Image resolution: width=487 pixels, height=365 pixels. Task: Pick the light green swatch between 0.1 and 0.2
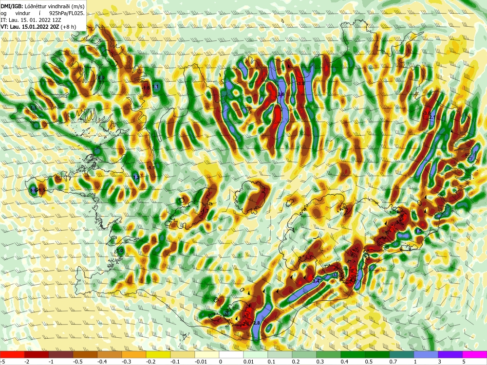tap(280, 354)
